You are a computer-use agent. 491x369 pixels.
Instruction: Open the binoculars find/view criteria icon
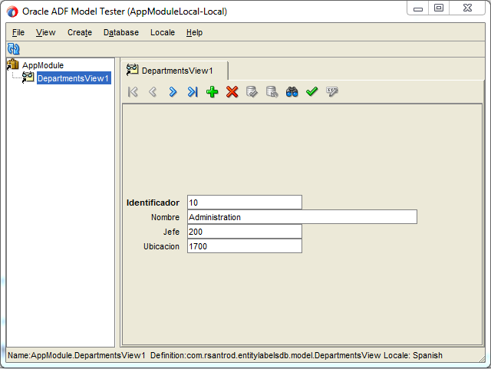point(292,92)
